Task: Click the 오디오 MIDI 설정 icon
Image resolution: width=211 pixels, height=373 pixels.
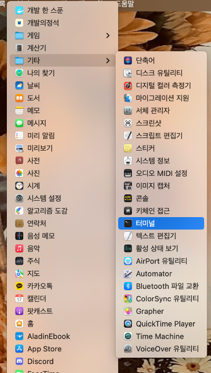Action: (x=128, y=173)
